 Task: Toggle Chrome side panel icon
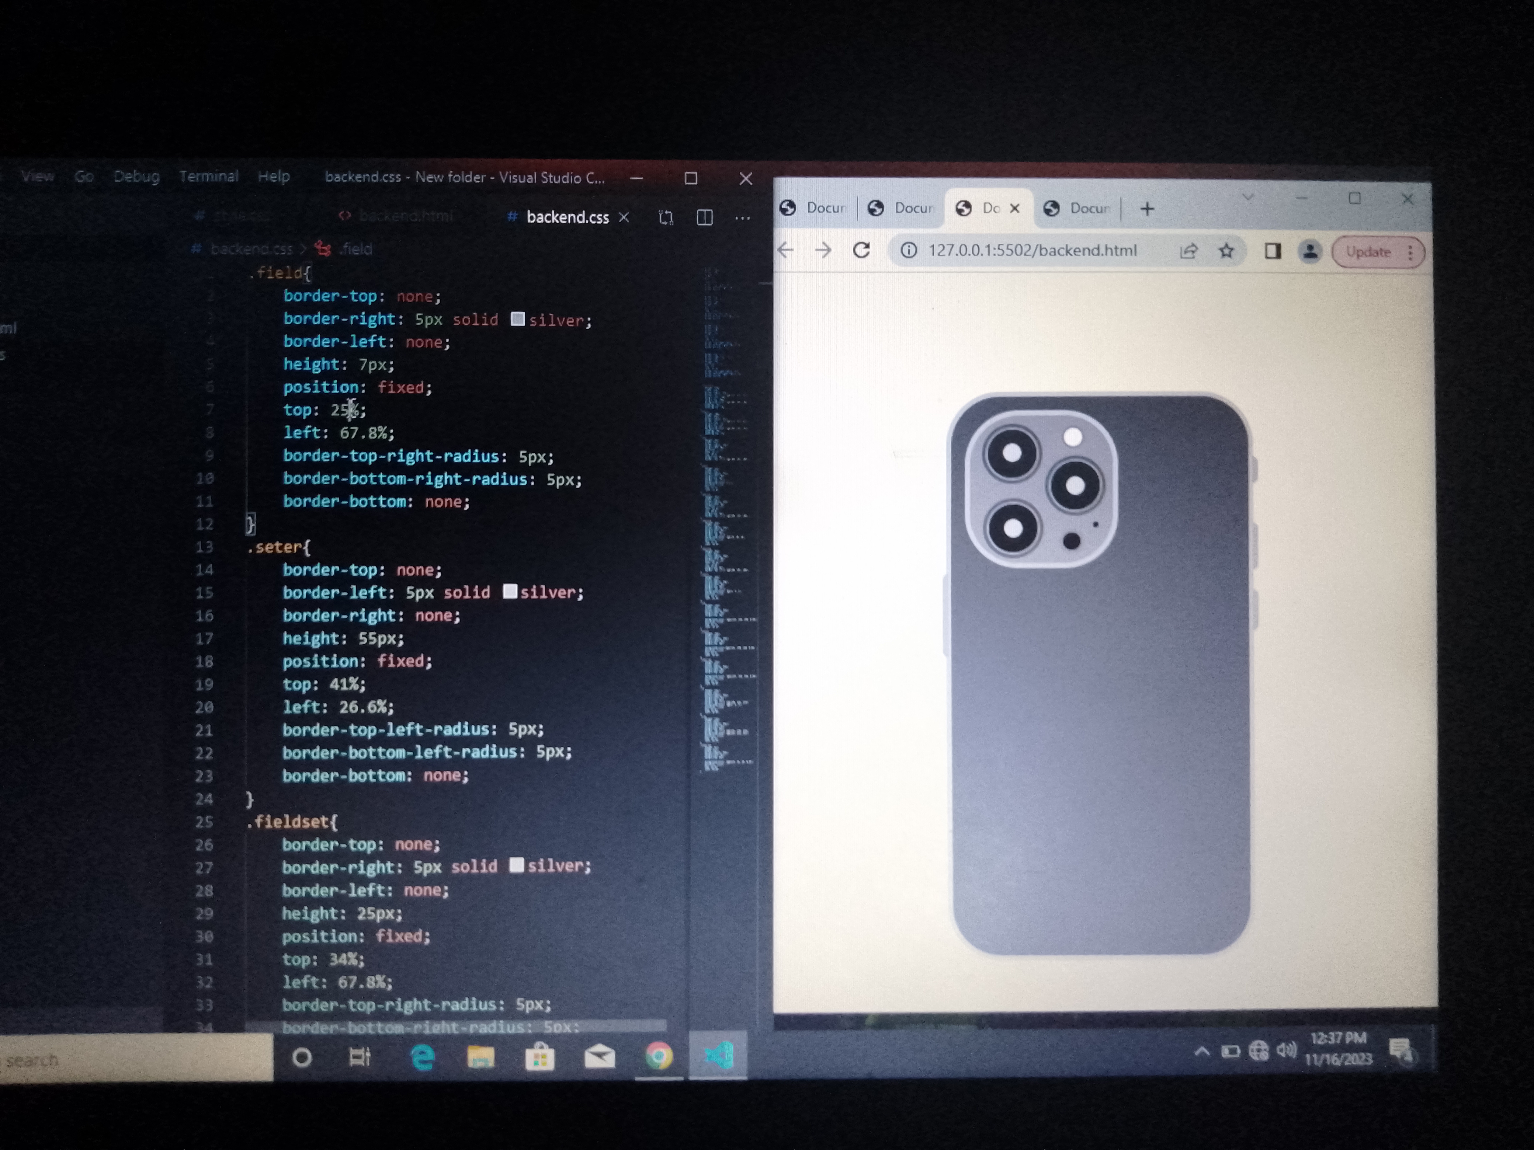click(1272, 251)
